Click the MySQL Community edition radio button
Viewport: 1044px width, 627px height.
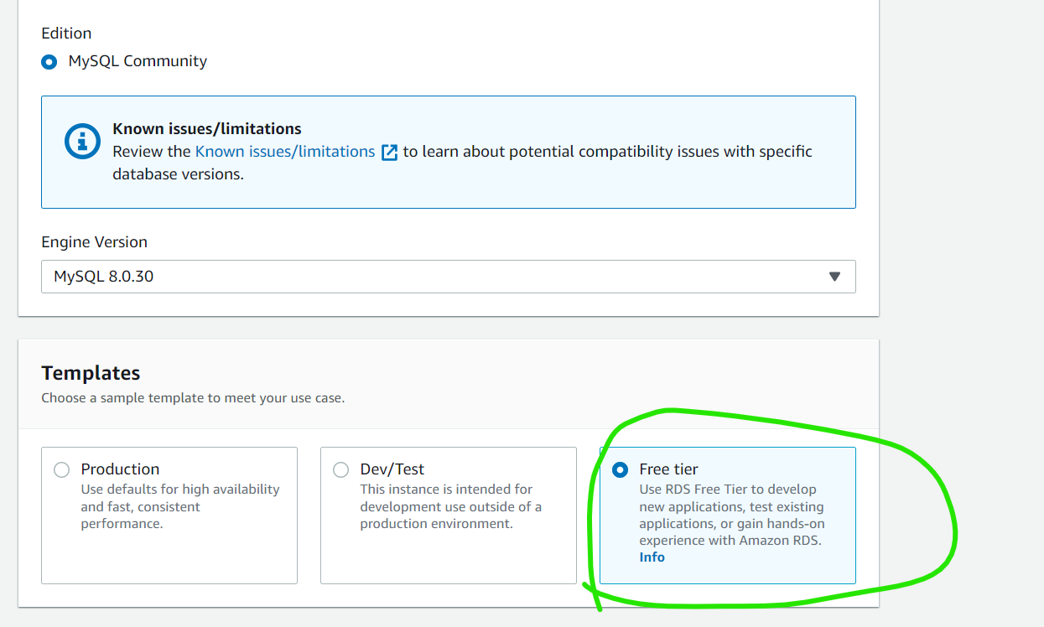point(49,61)
